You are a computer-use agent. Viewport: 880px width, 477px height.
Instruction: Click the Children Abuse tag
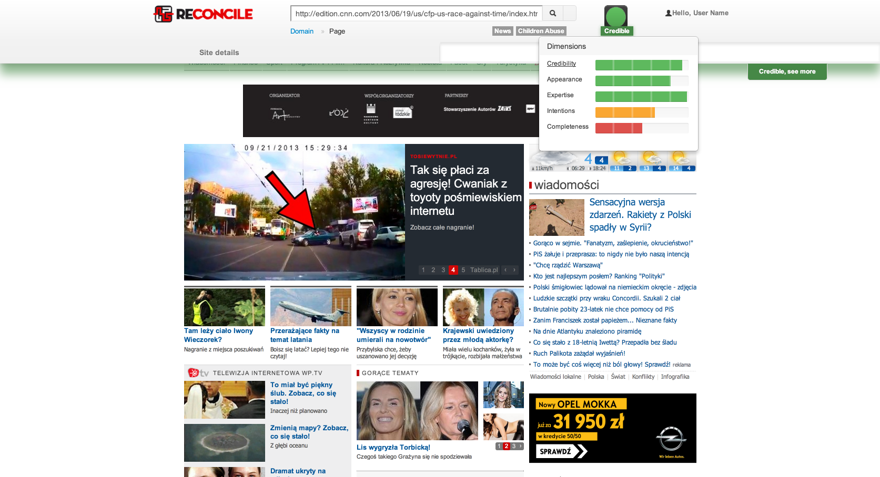coord(541,31)
